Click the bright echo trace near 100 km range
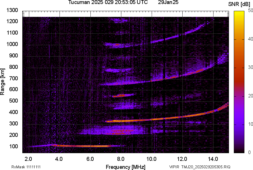 pos(86,146)
